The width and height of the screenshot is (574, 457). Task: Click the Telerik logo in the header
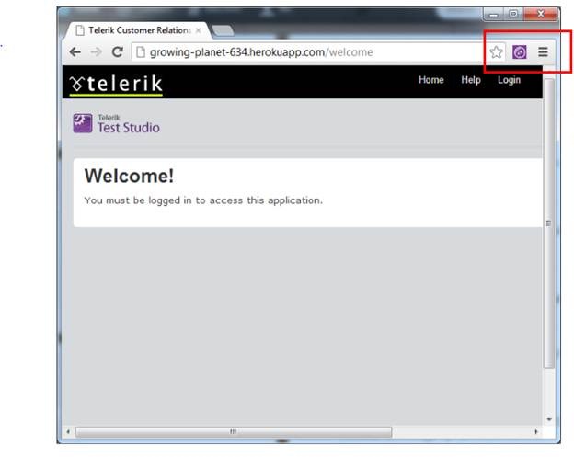pyautogui.click(x=116, y=84)
